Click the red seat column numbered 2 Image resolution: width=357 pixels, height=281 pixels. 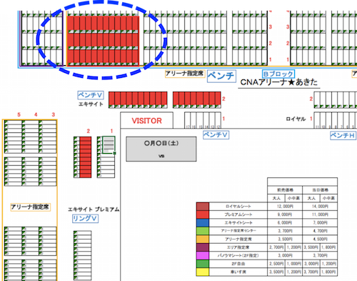pyautogui.click(x=86, y=157)
